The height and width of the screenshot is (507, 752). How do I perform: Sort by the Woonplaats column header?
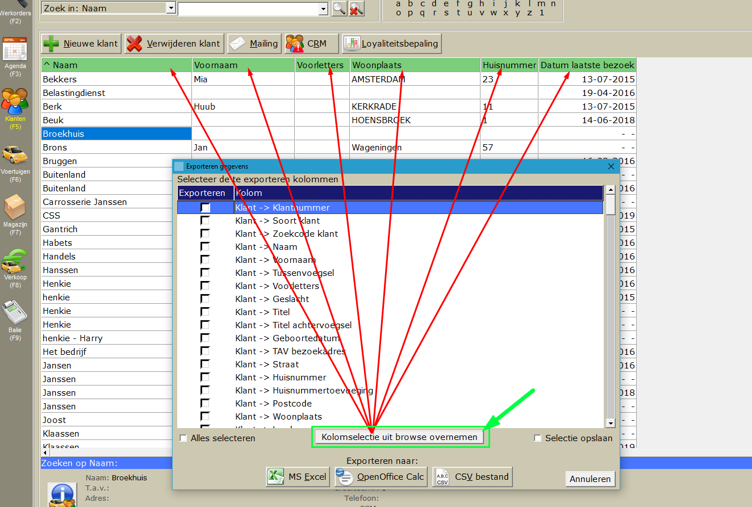(x=415, y=65)
